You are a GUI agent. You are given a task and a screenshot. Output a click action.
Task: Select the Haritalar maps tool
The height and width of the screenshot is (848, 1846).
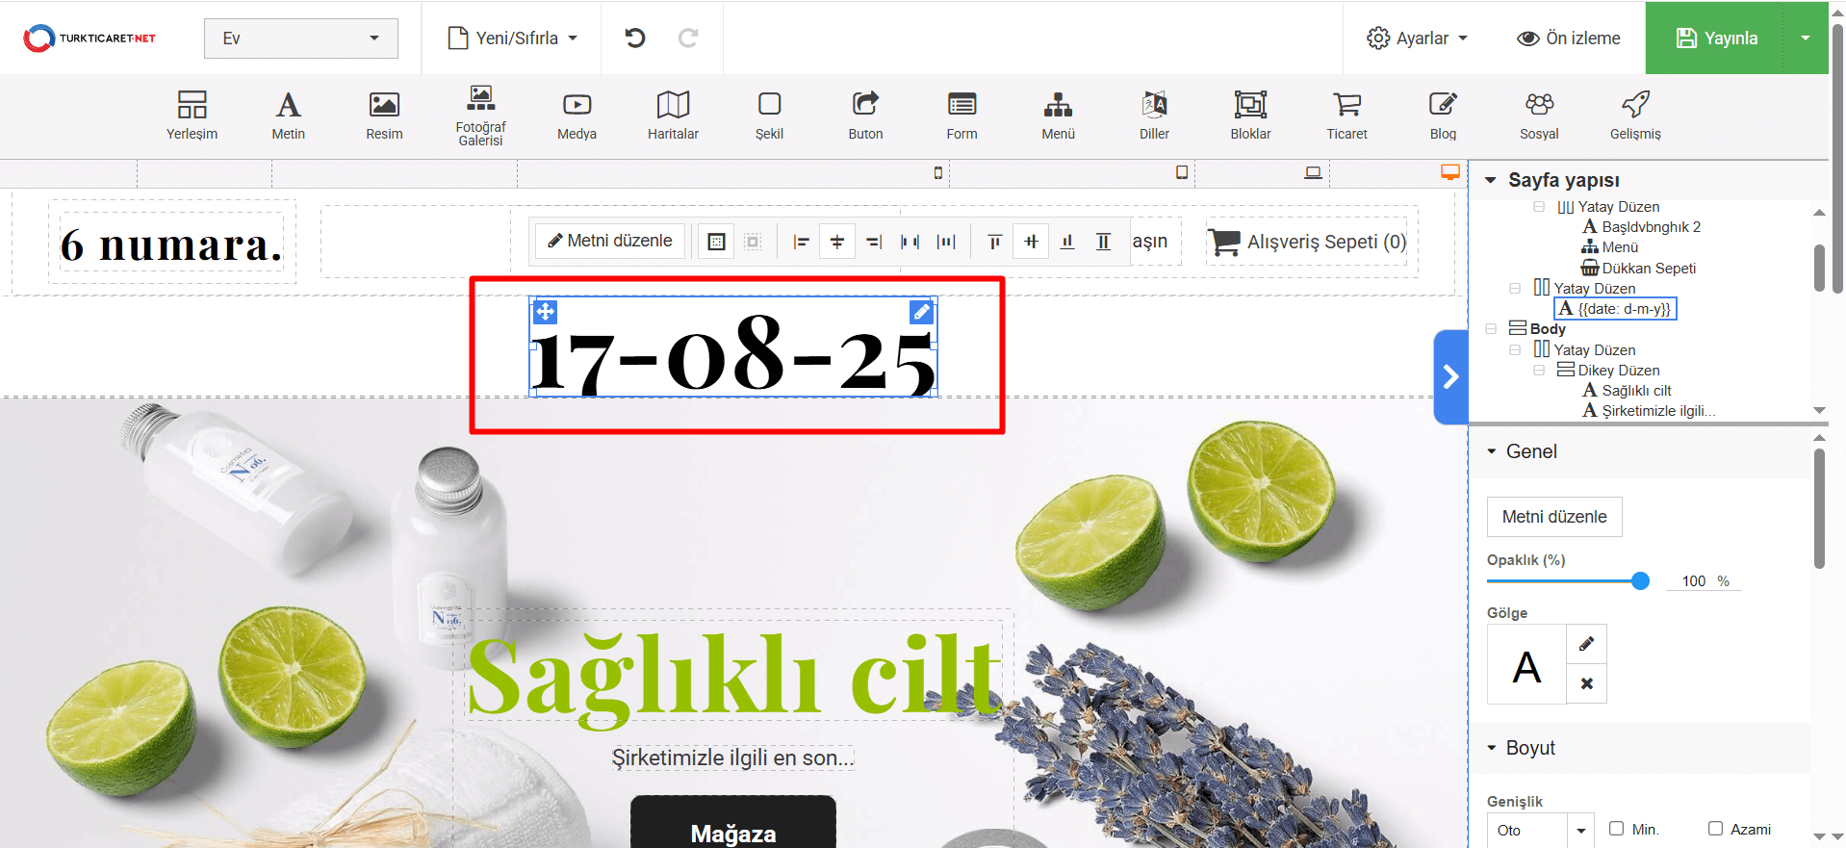point(673,116)
